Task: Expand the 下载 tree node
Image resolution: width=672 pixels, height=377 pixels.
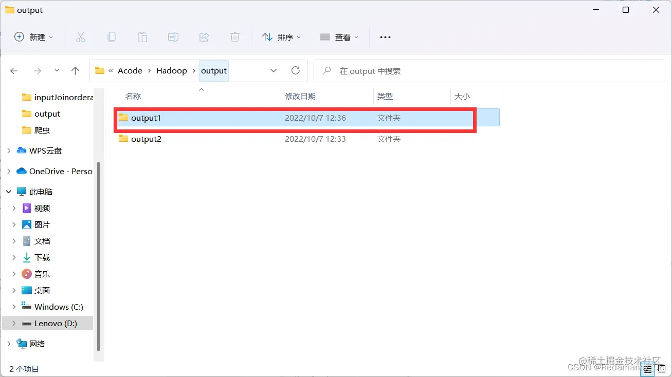Action: pyautogui.click(x=14, y=257)
